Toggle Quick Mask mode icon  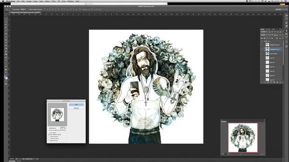tap(6, 81)
